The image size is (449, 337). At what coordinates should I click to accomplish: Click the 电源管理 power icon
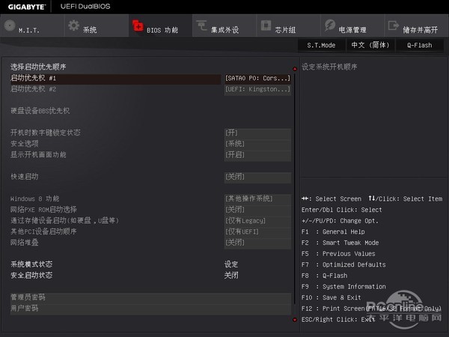pyautogui.click(x=330, y=25)
